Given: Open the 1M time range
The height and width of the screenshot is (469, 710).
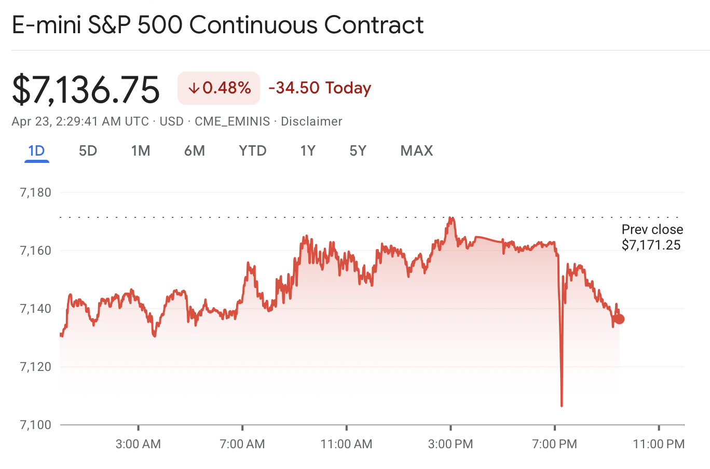Looking at the screenshot, I should [141, 151].
